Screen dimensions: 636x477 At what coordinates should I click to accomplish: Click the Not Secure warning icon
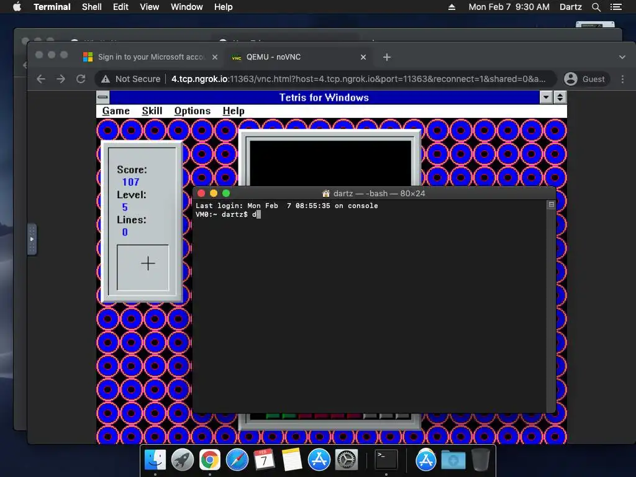(106, 79)
